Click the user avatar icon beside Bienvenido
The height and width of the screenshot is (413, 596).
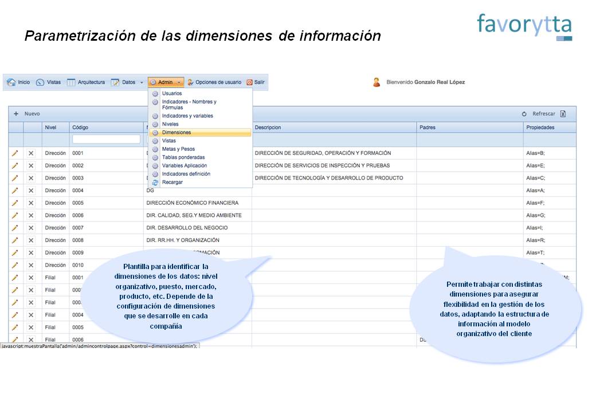[x=377, y=82]
